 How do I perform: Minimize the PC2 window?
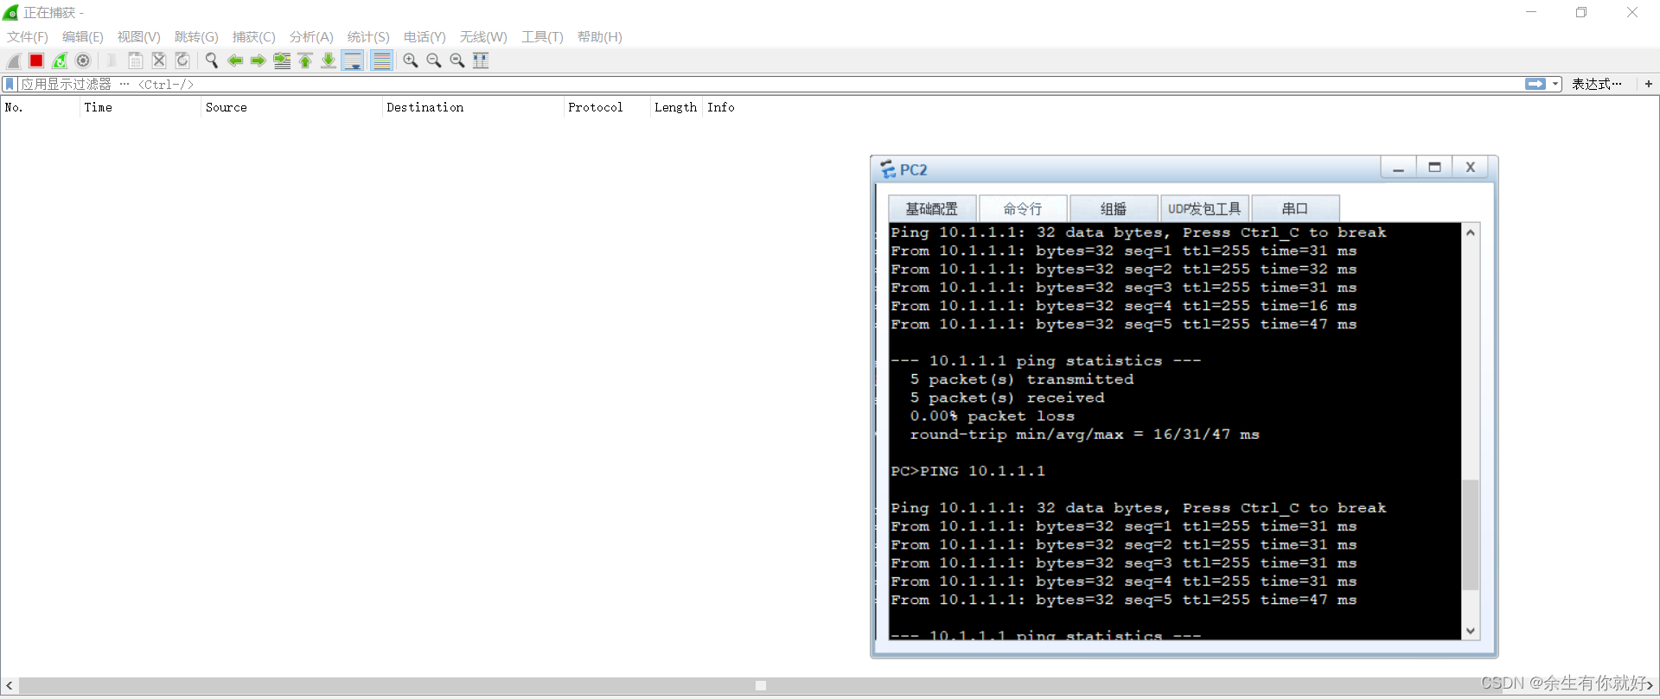tap(1398, 168)
